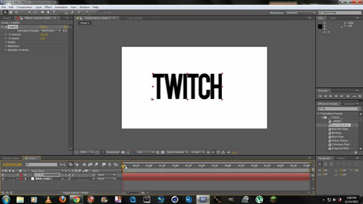The image size is (363, 204).
Task: Select the Horizontal Type tool
Action: (x=54, y=12)
